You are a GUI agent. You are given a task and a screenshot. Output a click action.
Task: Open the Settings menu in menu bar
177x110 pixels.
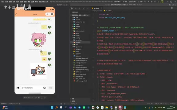[33, 2]
